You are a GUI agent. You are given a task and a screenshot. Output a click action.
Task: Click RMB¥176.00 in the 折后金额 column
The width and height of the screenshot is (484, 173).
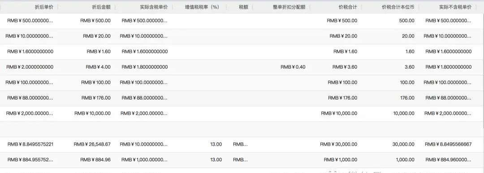[96, 98]
